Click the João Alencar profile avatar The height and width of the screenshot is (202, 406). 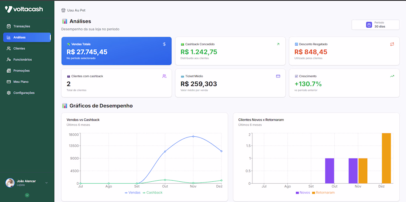click(10, 183)
